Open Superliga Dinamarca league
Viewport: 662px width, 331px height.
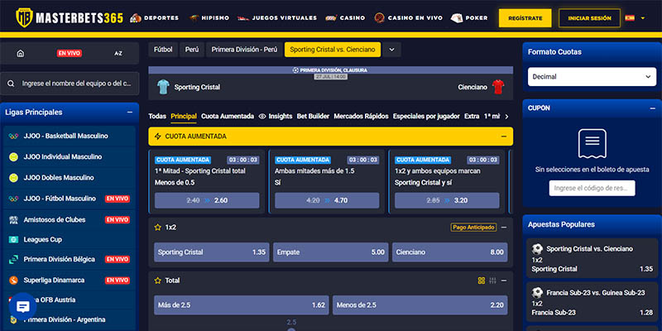(x=70, y=280)
